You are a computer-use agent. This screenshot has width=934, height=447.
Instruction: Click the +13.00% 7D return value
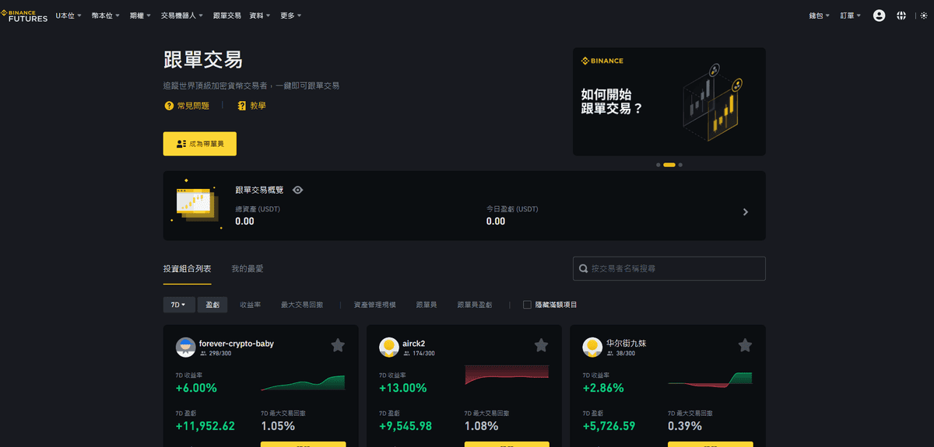click(x=403, y=388)
